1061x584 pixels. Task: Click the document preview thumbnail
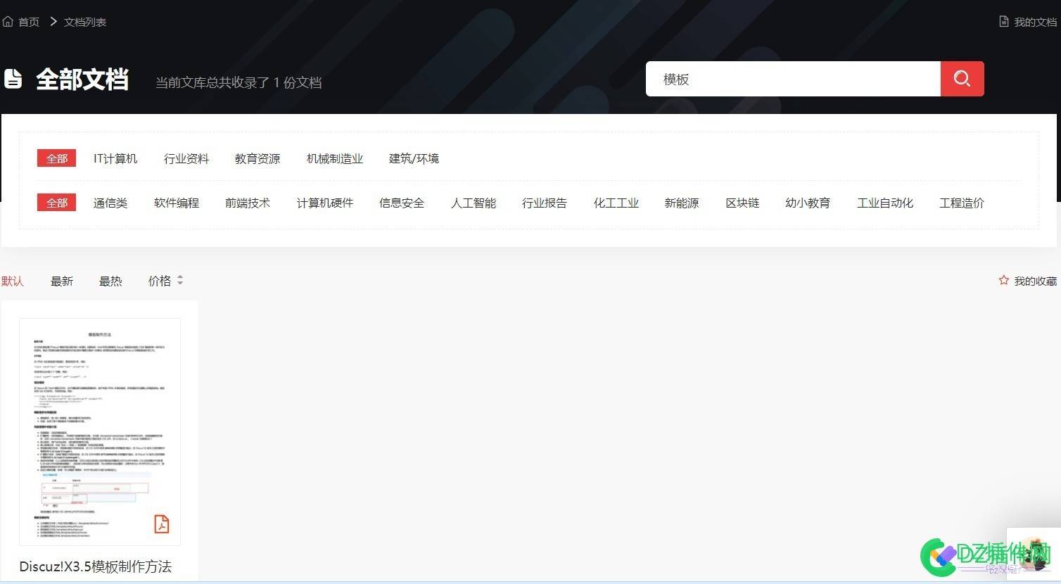(x=99, y=432)
